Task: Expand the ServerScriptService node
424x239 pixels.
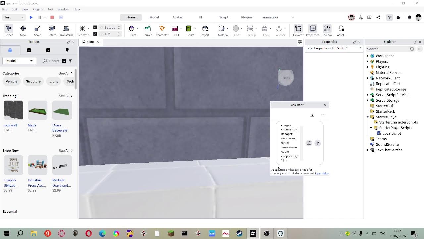Action: pos(368,95)
